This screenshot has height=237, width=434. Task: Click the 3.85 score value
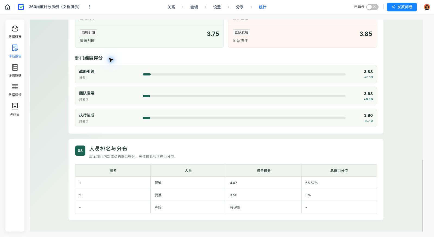click(366, 34)
